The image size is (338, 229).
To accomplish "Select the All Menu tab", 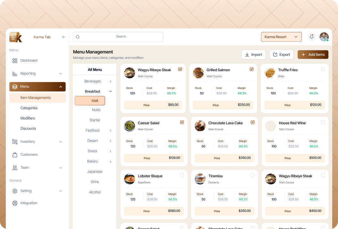I will point(95,70).
